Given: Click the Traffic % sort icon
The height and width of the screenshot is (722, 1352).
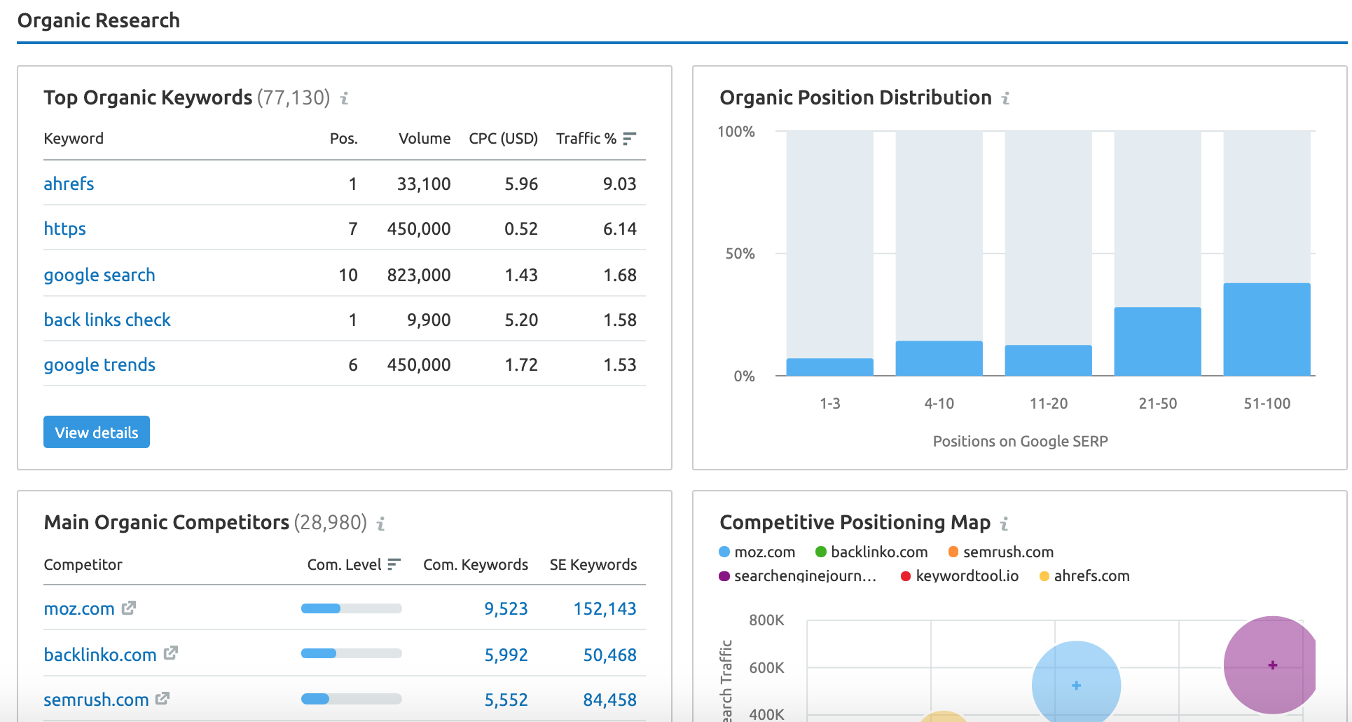Looking at the screenshot, I should click(x=629, y=138).
